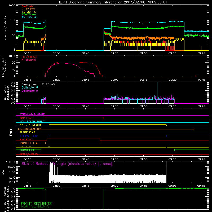
Task: Click the ATTENUATOR STATE flag label
Action: [x=32, y=114]
